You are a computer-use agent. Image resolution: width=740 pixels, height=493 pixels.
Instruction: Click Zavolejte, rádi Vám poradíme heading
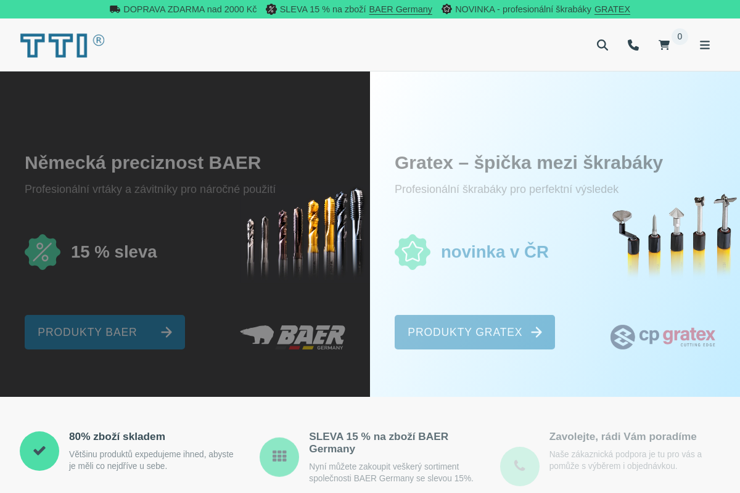coord(623,436)
